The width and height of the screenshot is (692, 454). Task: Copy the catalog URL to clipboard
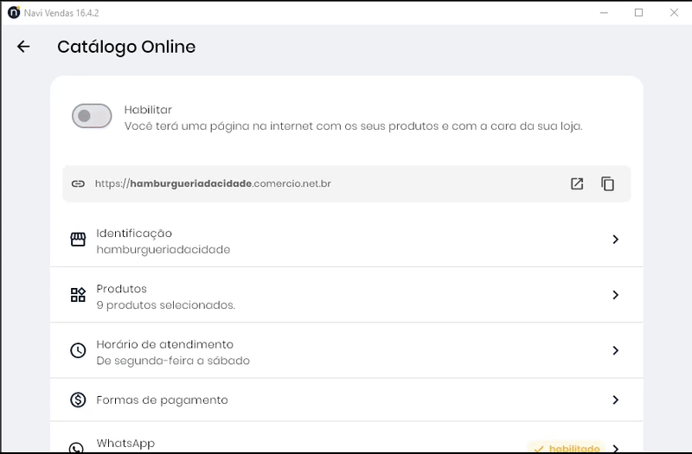[608, 183]
